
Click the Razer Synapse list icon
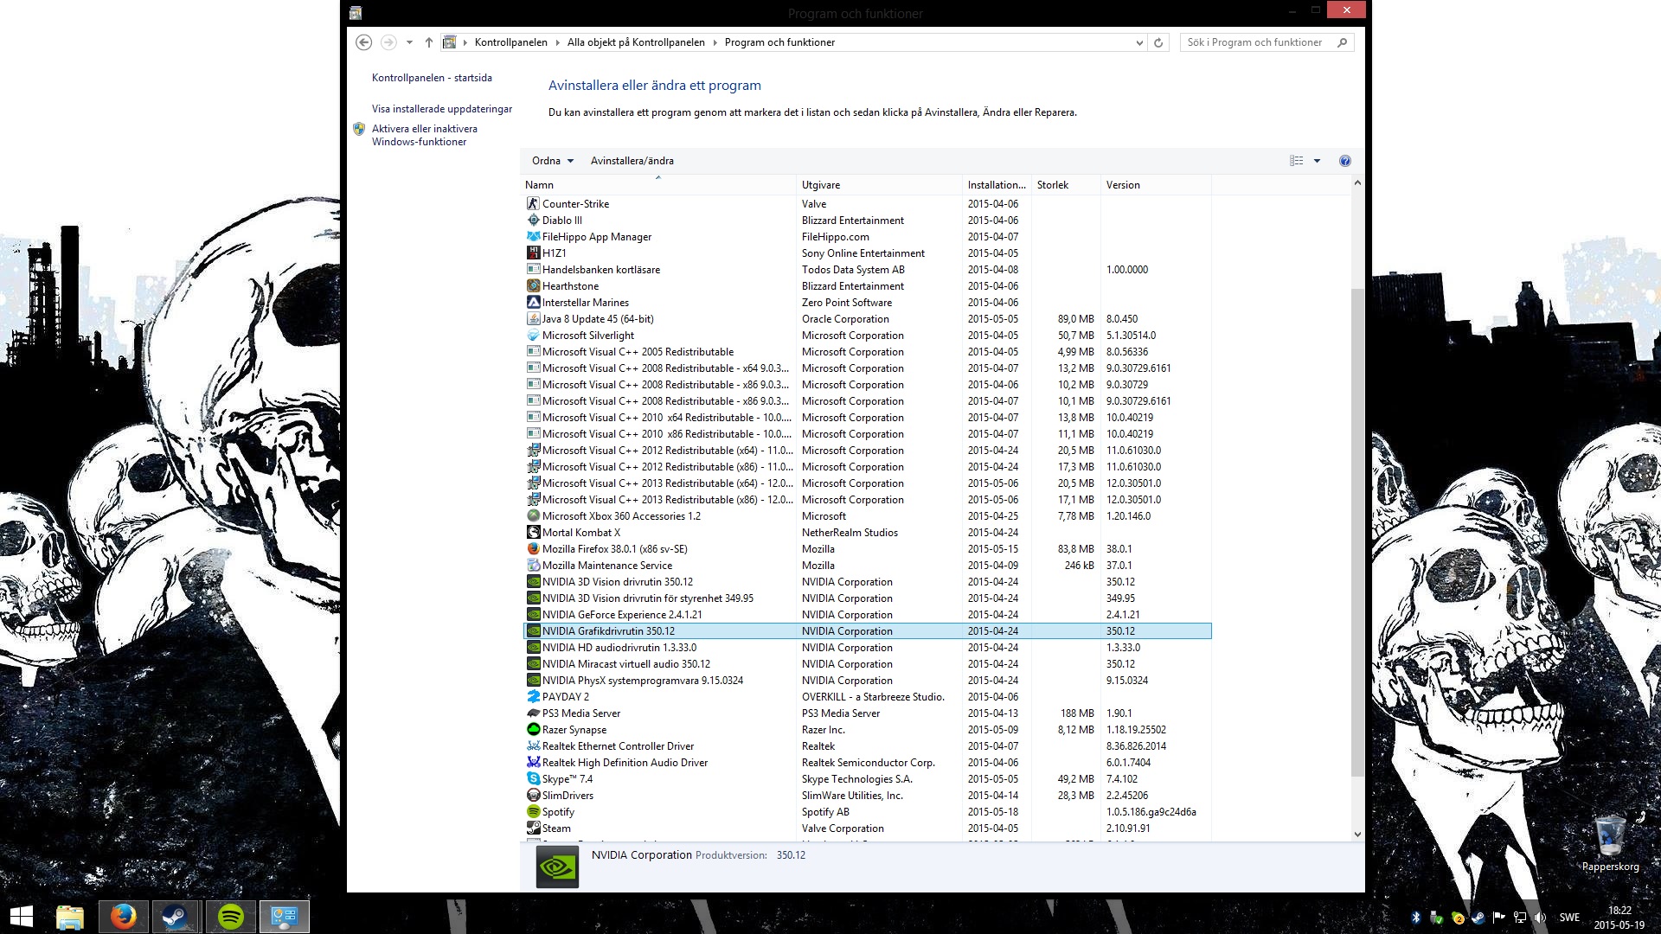533,730
